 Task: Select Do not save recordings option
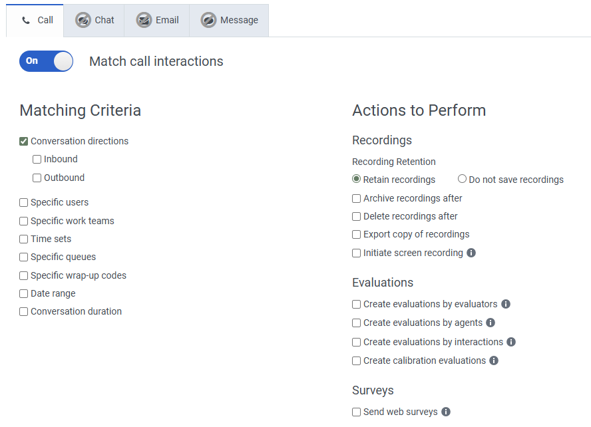[x=462, y=179]
